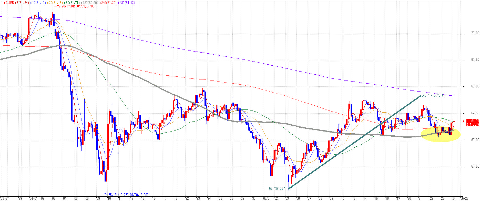Screen dimensions: 480x201
Task: Click the 03/27 date axis label
Action: 5,198
